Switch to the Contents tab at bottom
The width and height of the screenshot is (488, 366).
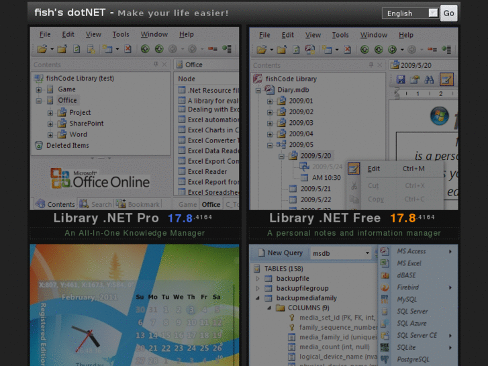pyautogui.click(x=55, y=204)
